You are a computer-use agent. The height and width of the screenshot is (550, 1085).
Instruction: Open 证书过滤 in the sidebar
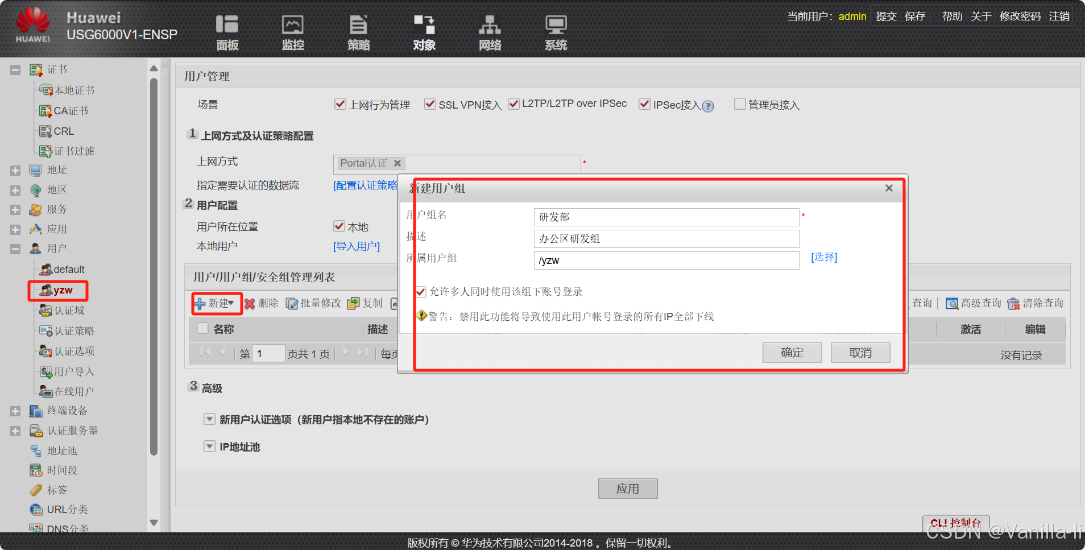pos(74,151)
